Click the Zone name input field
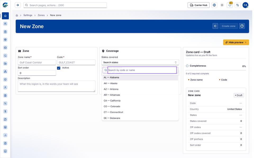Viewport: 254px width, 158px height. [37, 62]
